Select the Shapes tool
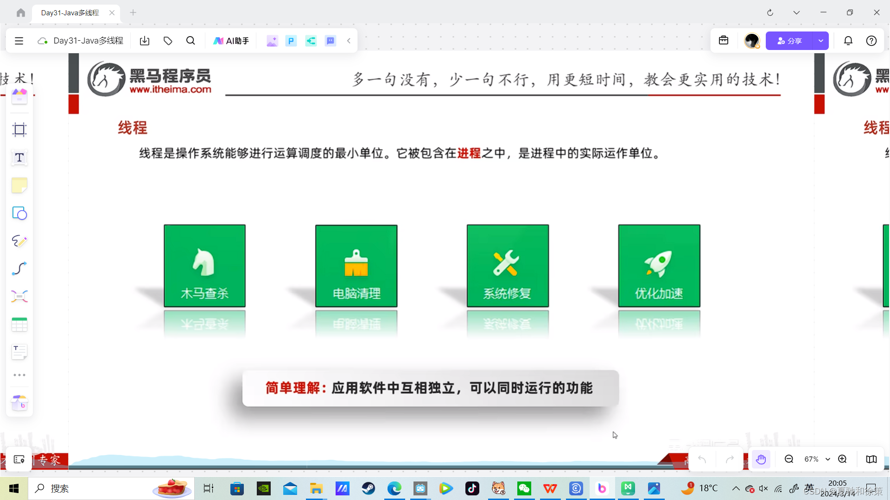 click(x=19, y=213)
